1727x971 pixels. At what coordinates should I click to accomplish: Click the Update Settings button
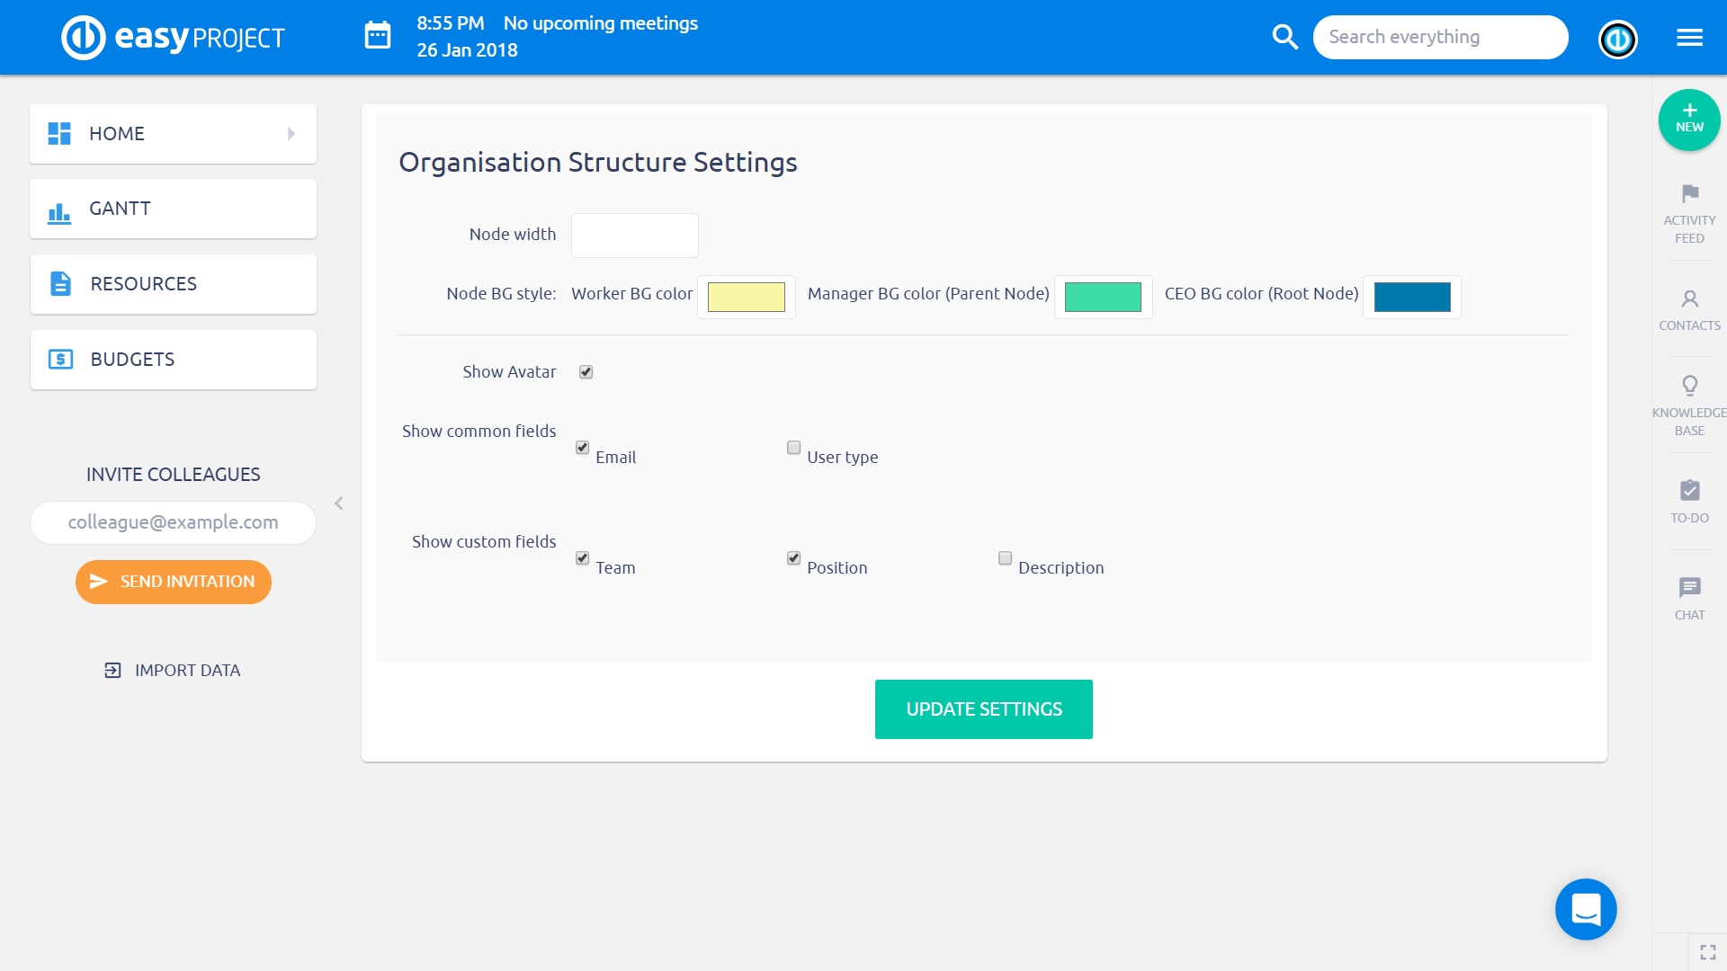click(983, 709)
